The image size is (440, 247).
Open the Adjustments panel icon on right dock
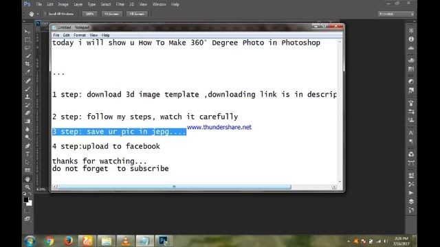(x=411, y=82)
